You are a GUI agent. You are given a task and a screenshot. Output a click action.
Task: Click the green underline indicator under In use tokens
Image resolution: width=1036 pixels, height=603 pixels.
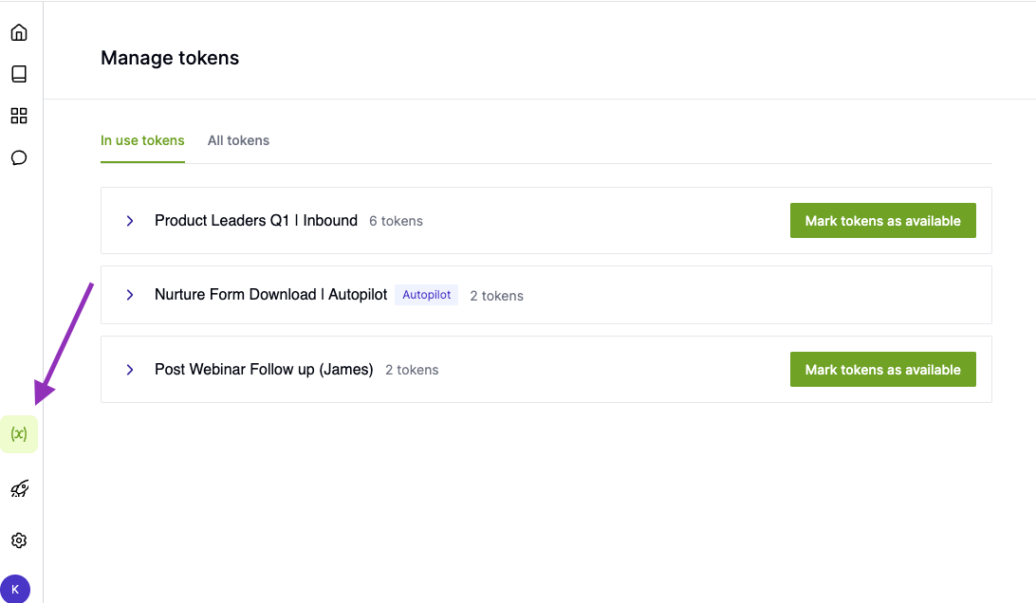click(142, 163)
